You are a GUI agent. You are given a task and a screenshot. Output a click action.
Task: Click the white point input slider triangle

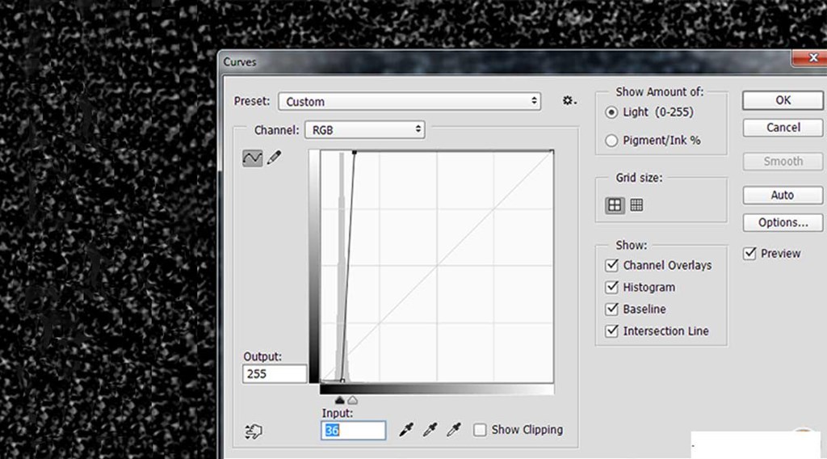tap(352, 401)
